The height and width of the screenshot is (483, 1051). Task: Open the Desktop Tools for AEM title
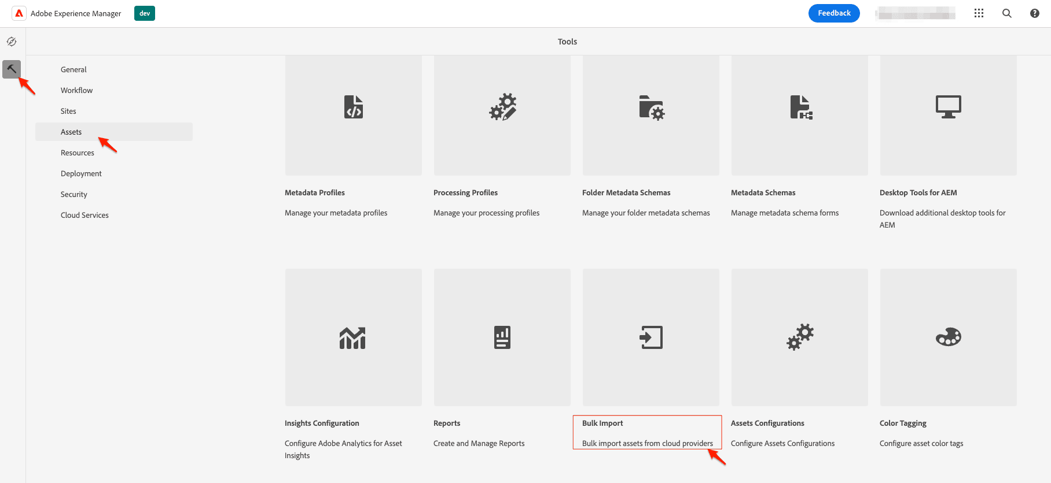(918, 192)
